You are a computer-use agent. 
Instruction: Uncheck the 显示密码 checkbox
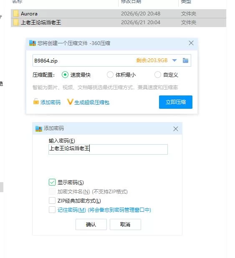[x=52, y=182]
